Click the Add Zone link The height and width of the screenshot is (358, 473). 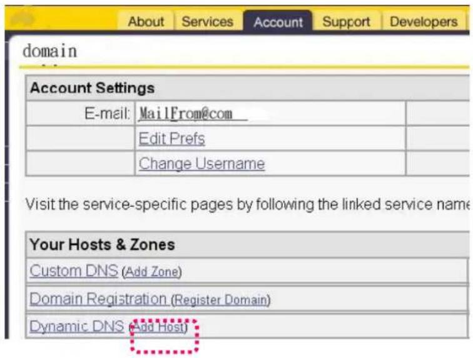click(151, 272)
